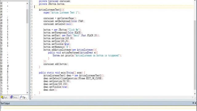Switch to the Document list tab

(x=14, y=97)
